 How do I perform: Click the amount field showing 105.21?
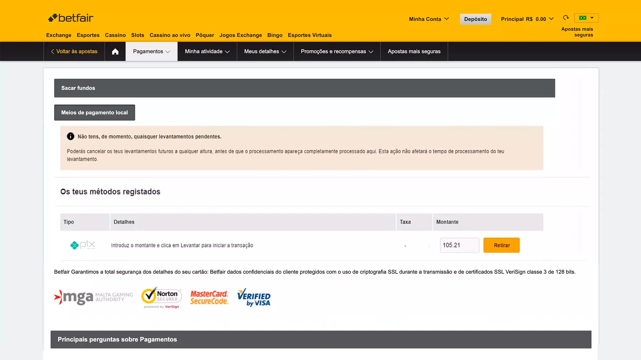(x=459, y=245)
